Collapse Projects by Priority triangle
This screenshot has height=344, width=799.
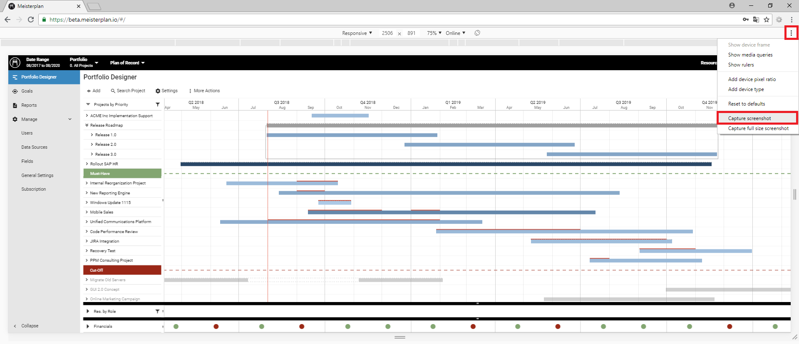(x=88, y=104)
